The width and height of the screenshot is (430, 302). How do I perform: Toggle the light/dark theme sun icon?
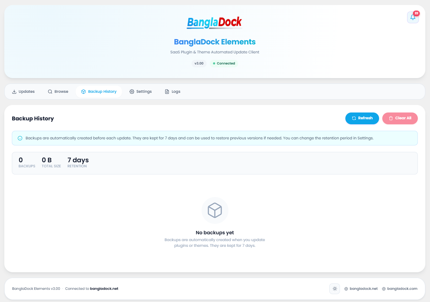pyautogui.click(x=335, y=289)
